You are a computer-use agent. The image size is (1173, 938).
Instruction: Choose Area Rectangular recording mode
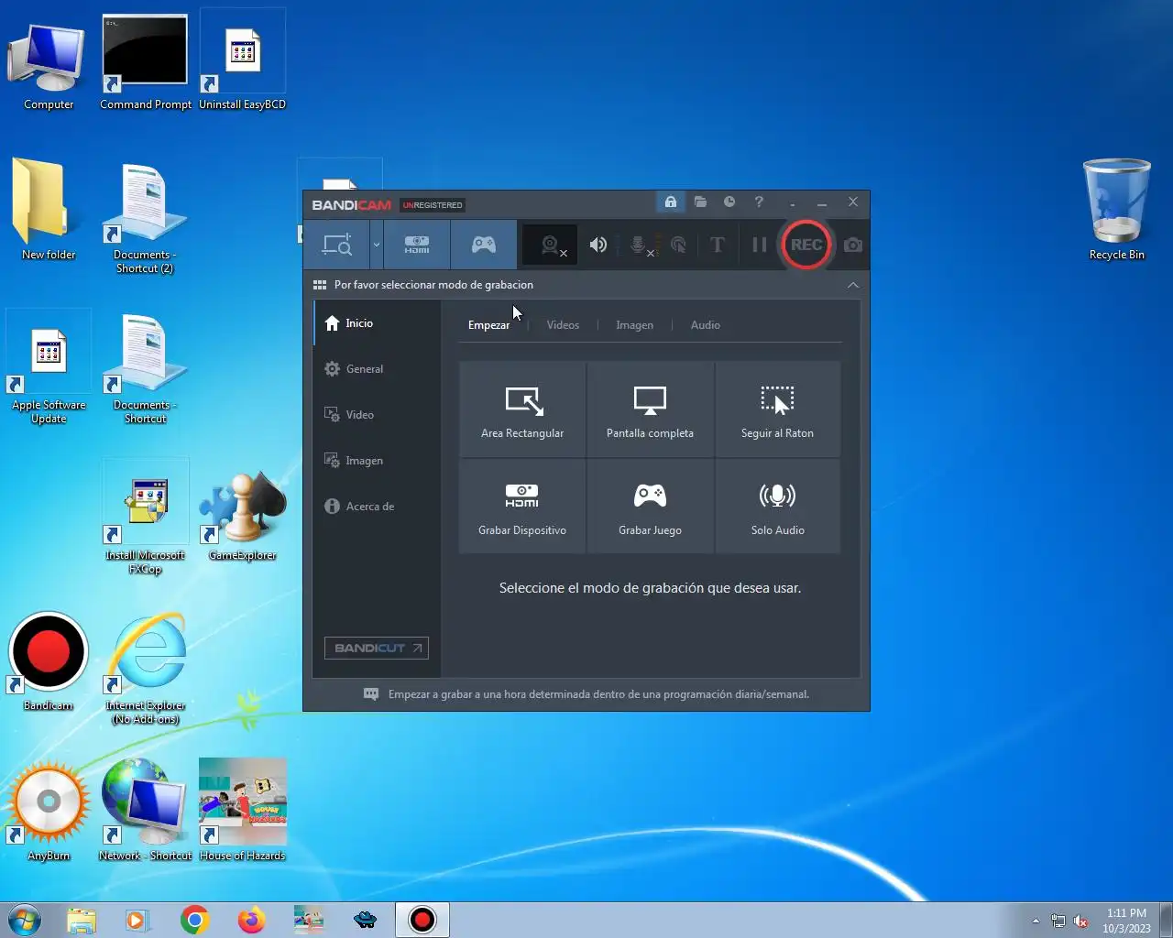522,409
